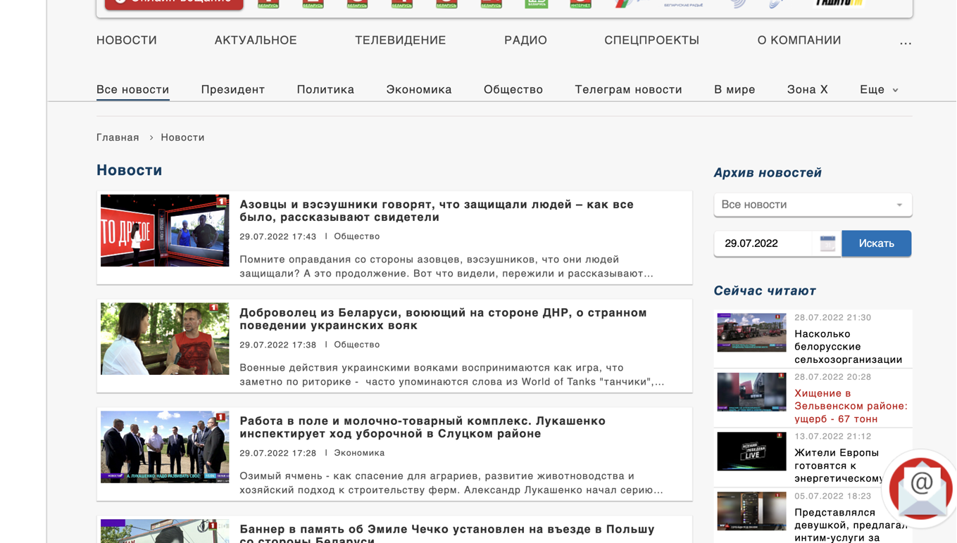
Task: Open the LIVE thumbnail dated 13.07.2022
Action: point(751,452)
